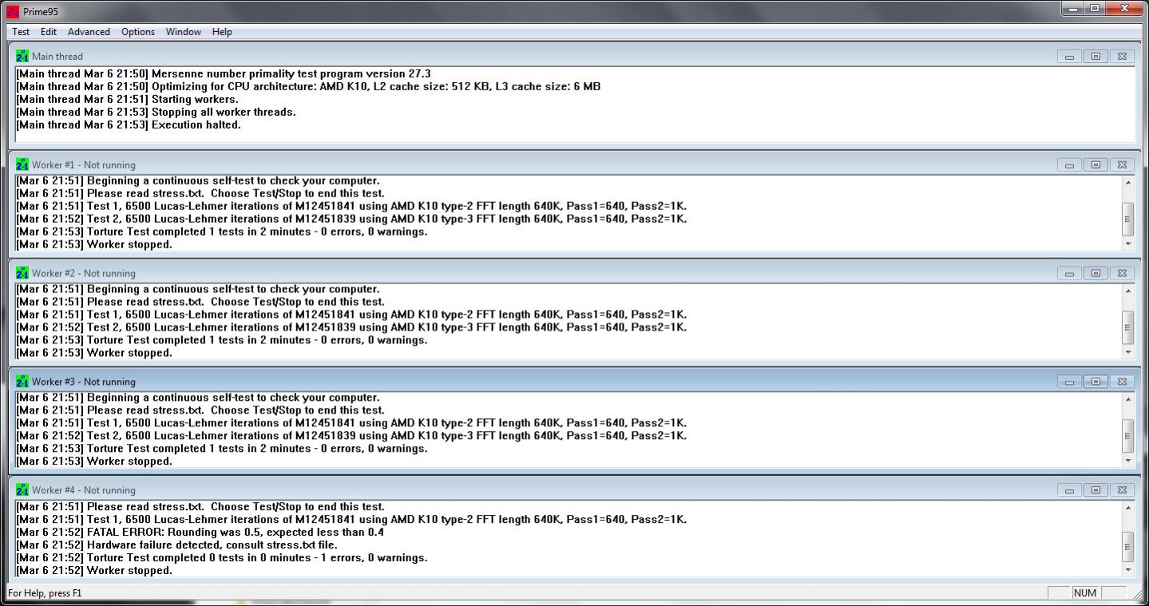The image size is (1149, 606).
Task: Close the Main thread child window
Action: 1122,57
